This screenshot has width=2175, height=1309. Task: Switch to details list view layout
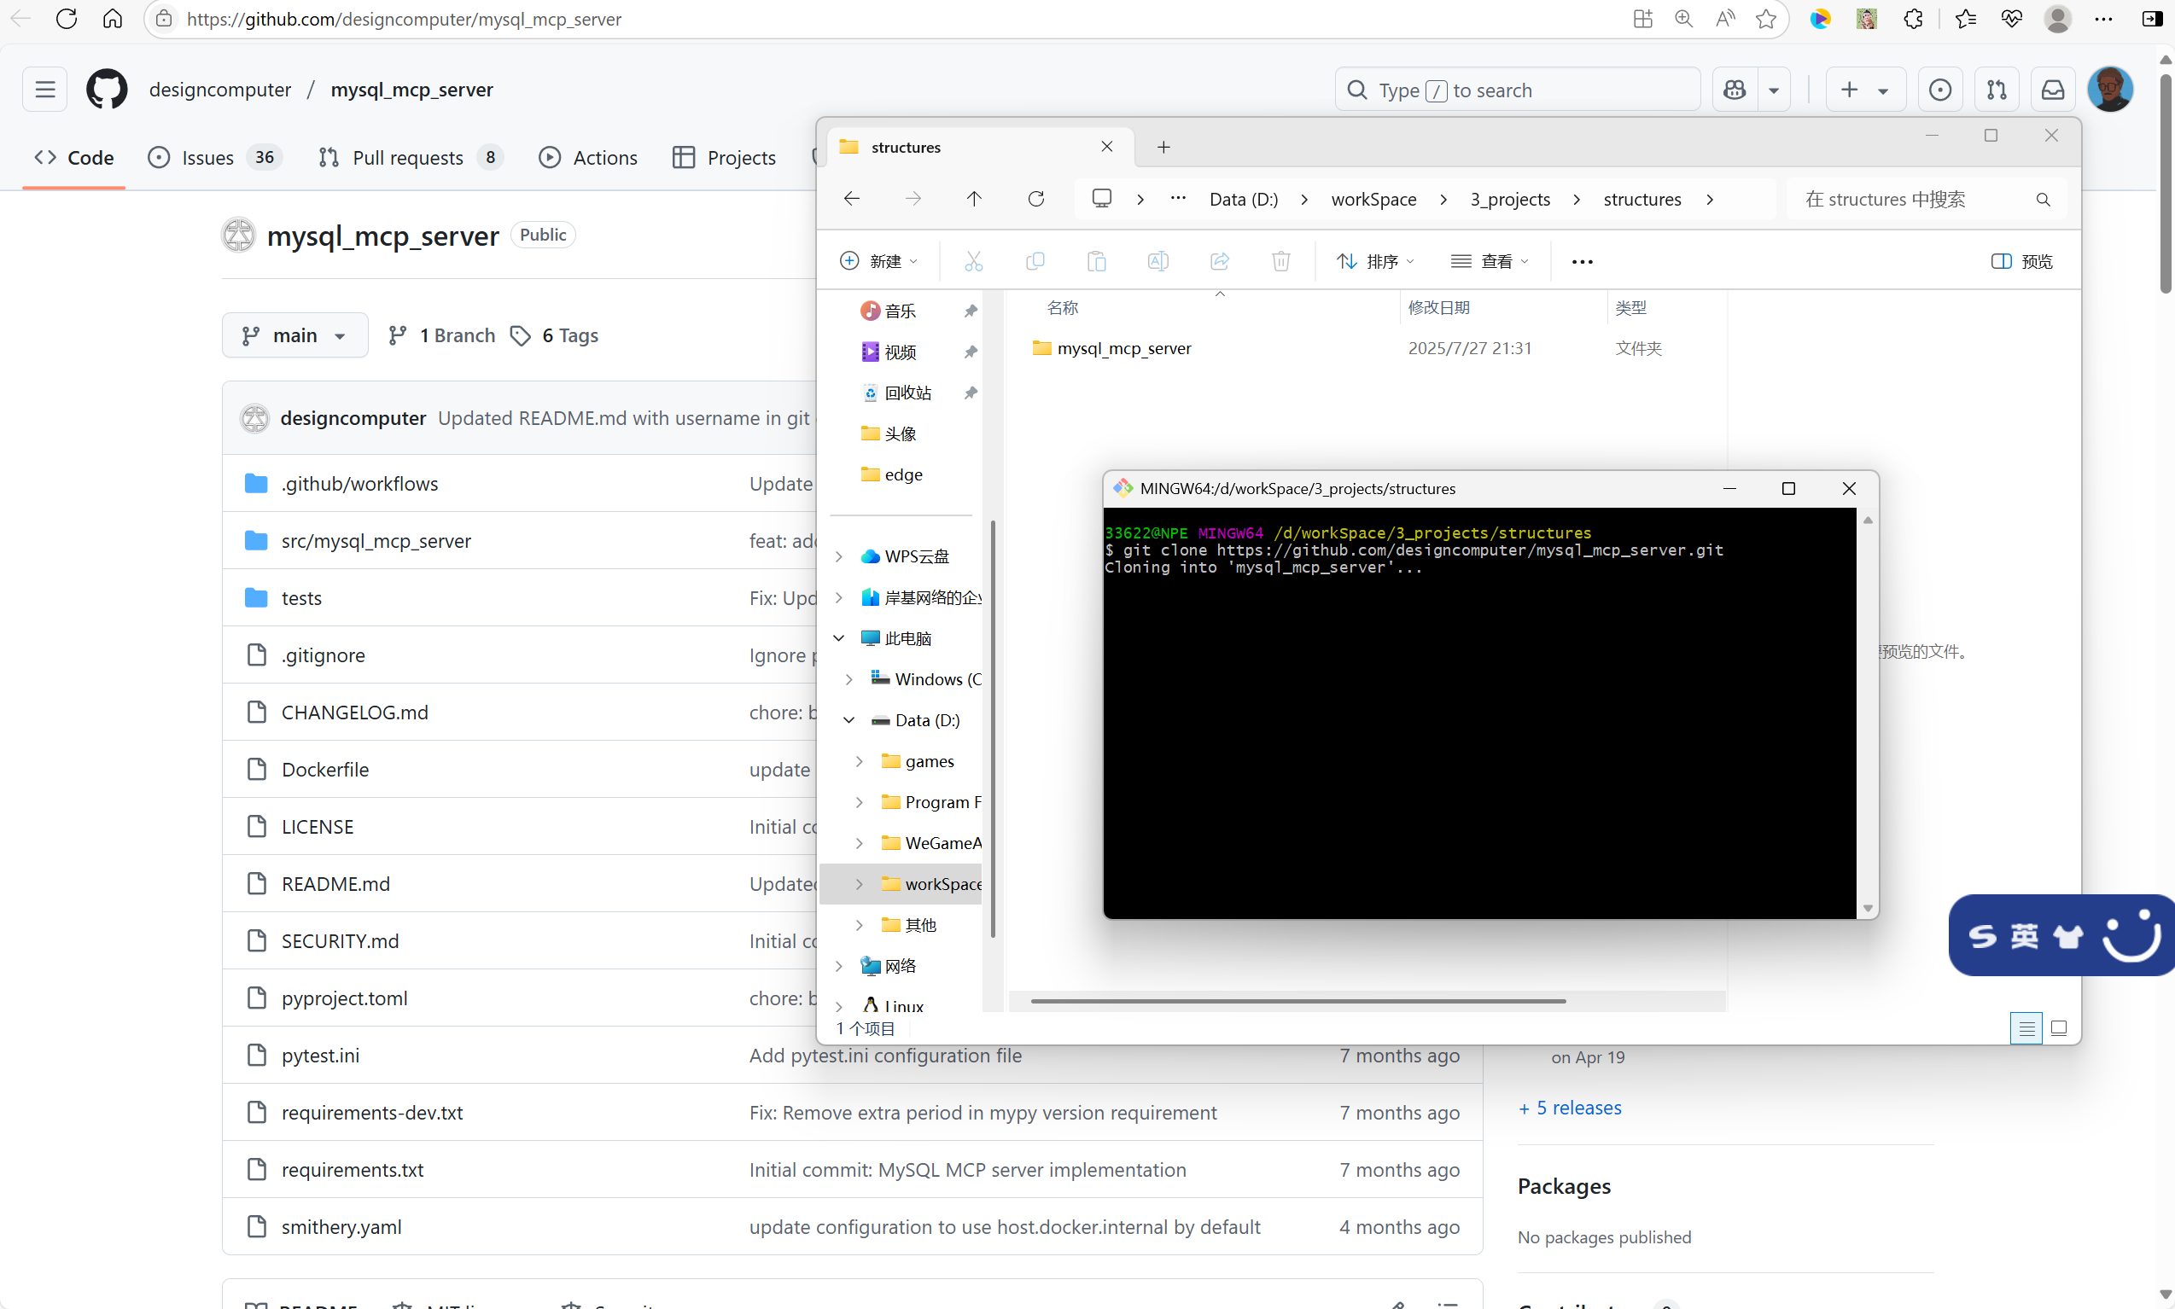2026,1028
